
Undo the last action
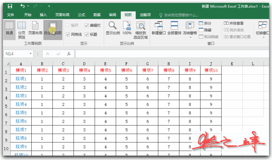click(23, 6)
